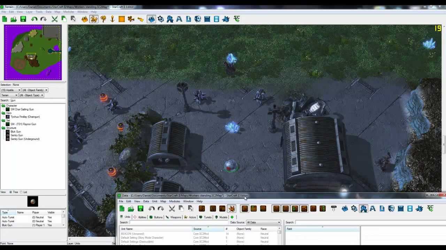Click Test Document icon in Data window toolbar

pyautogui.click(x=430, y=208)
